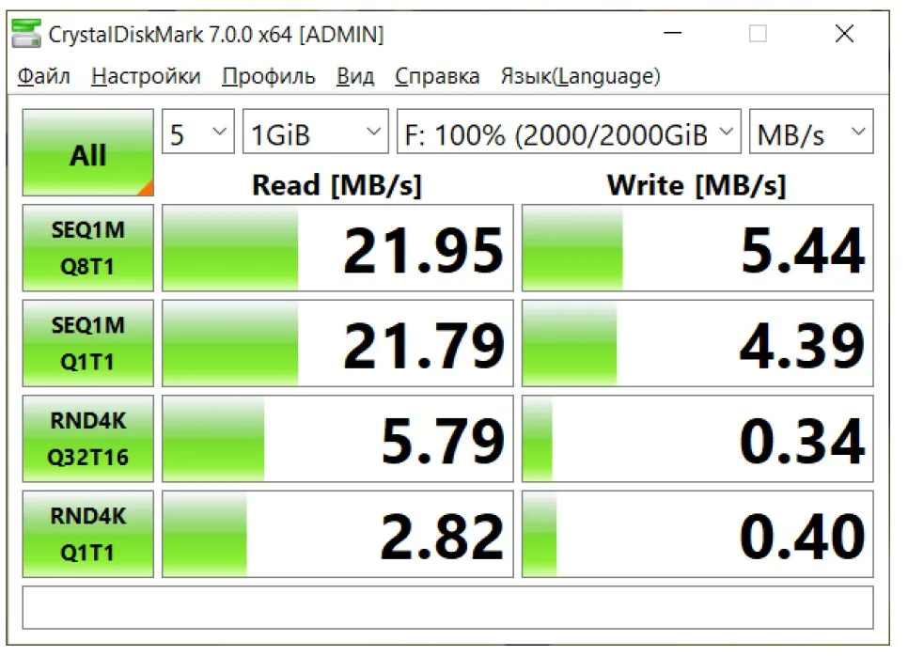The height and width of the screenshot is (656, 908).
Task: Click the 0.34 RND4K Q32T16 write result
Action: [x=697, y=438]
